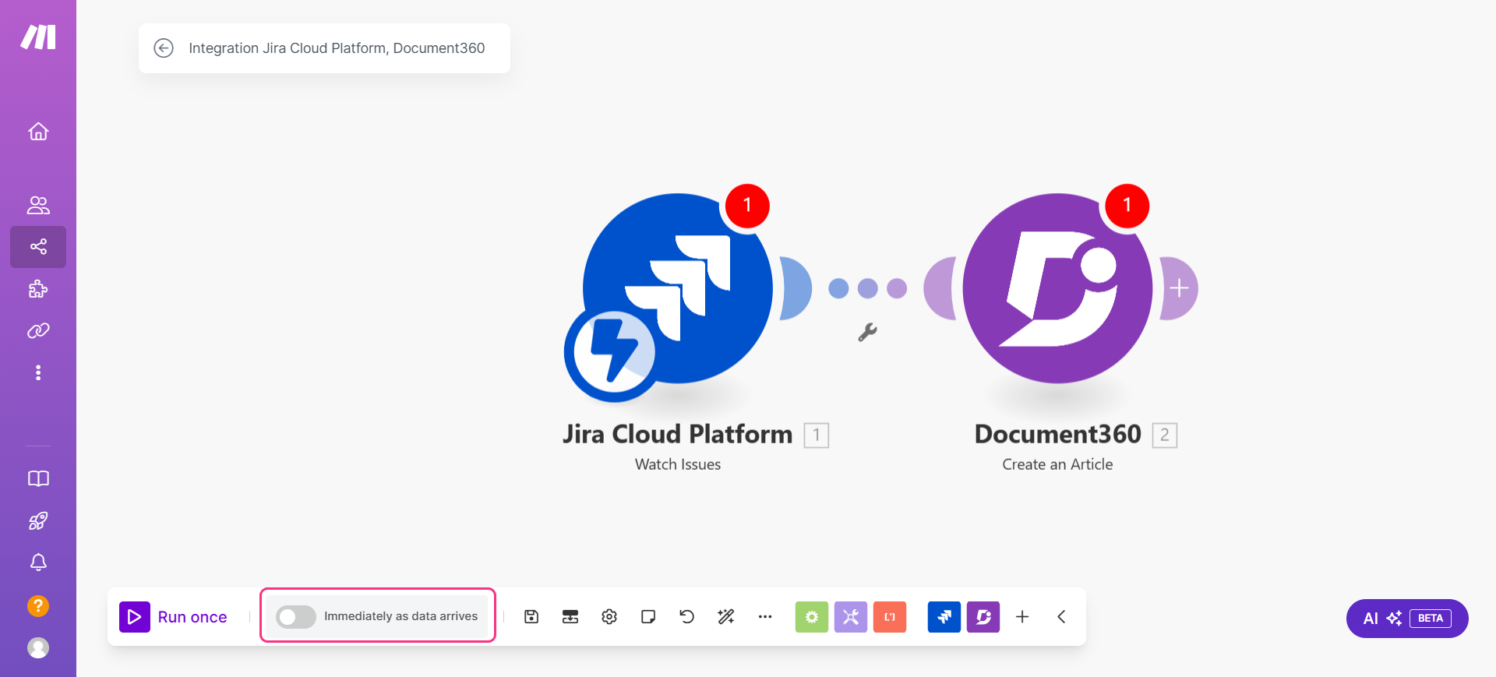Select the Jira favorite in the toolbar
The width and height of the screenshot is (1496, 677).
(944, 617)
